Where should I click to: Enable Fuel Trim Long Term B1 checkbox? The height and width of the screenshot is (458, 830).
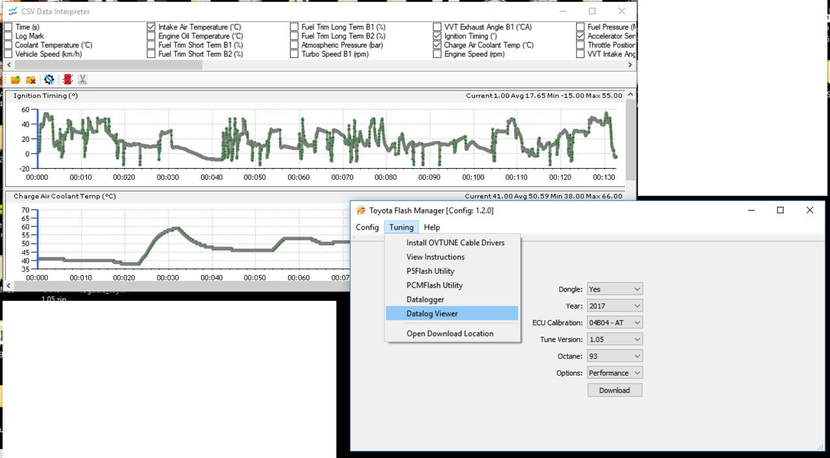tap(295, 27)
